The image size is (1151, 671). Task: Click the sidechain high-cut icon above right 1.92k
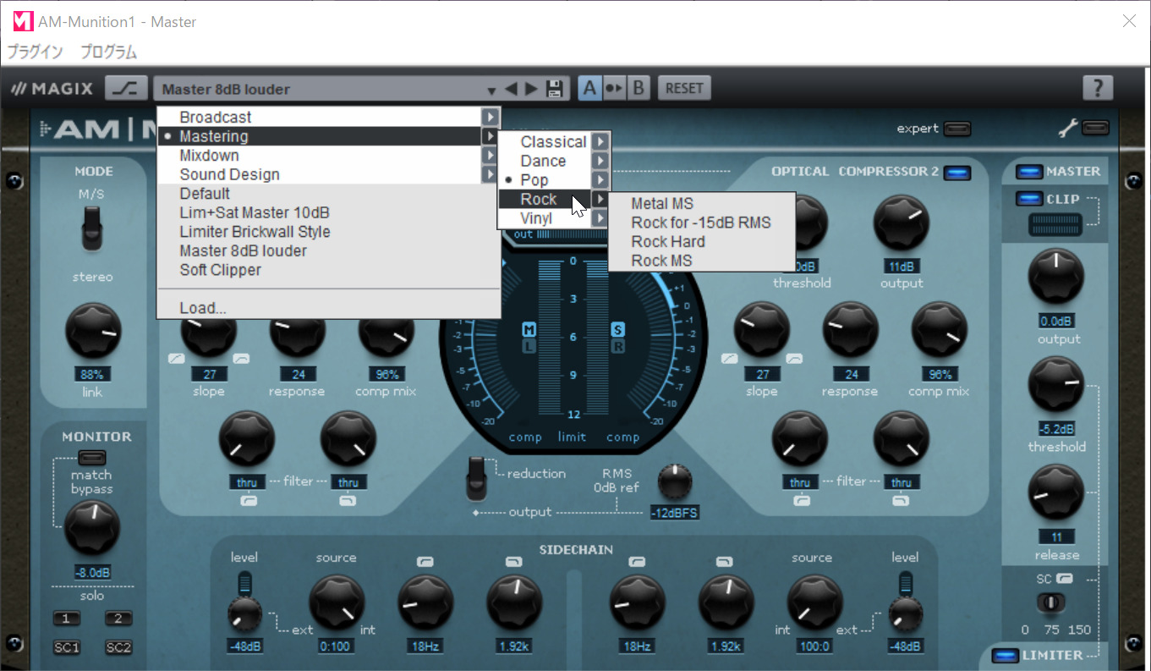[725, 561]
